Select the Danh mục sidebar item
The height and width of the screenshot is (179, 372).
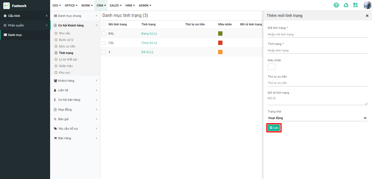pyautogui.click(x=15, y=35)
